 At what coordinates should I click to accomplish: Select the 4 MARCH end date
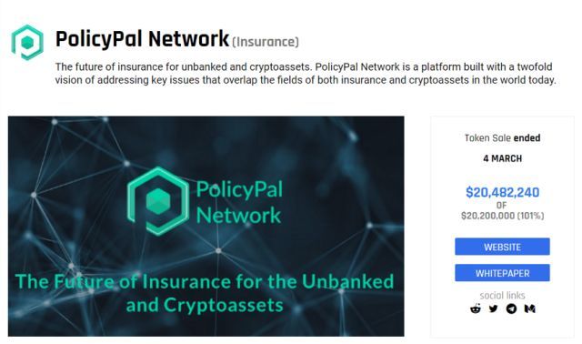tap(502, 158)
